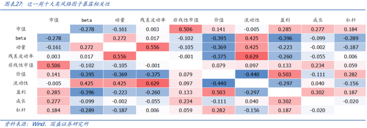Select the -0.396 cell in beta row
The width and height of the screenshot is (367, 128).
[285, 38]
